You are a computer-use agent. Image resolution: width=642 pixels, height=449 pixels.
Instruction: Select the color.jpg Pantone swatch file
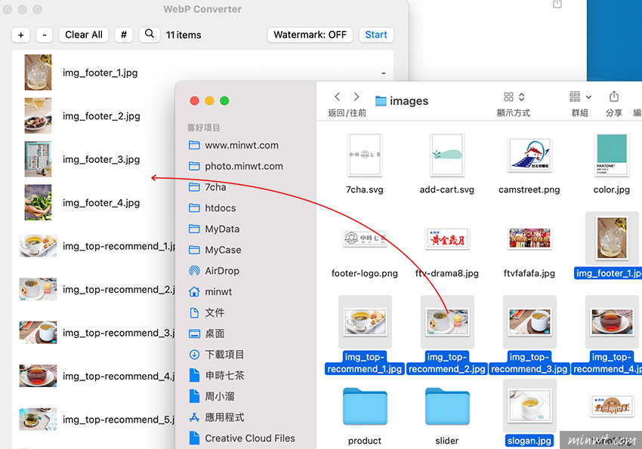612,156
